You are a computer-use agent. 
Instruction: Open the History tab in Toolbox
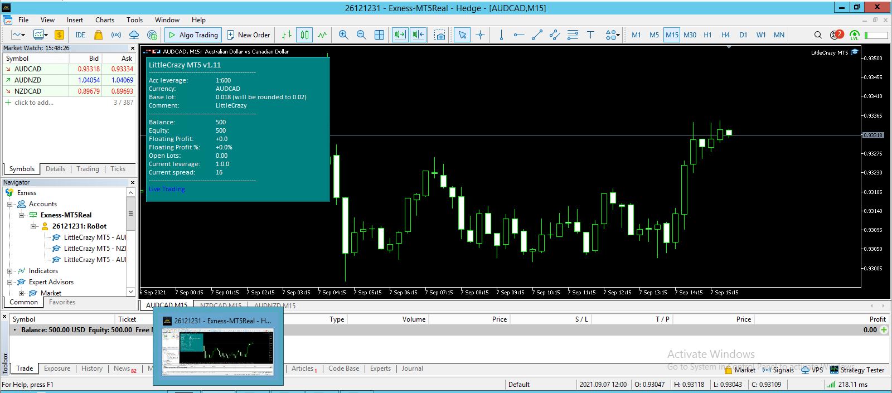click(92, 368)
